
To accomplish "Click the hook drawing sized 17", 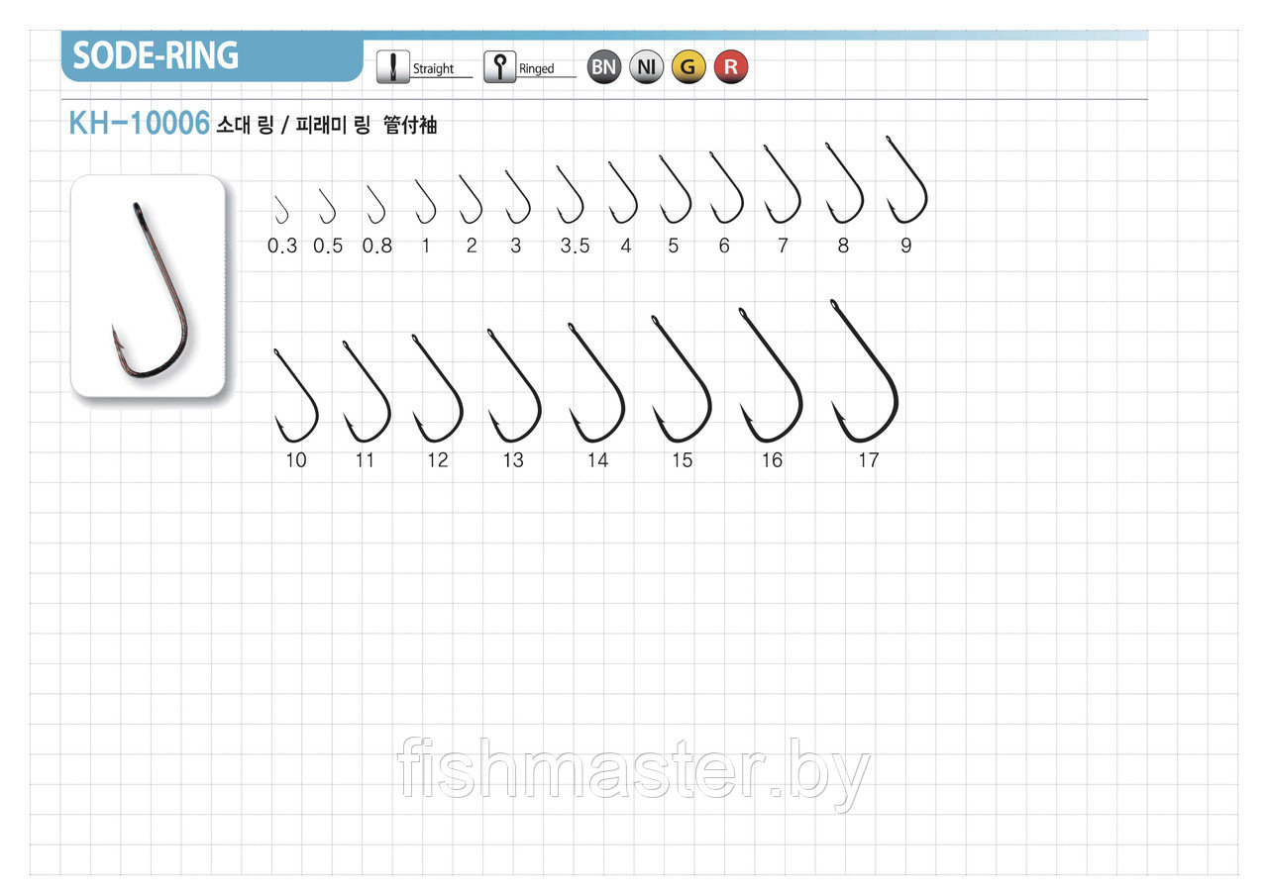I will (865, 370).
